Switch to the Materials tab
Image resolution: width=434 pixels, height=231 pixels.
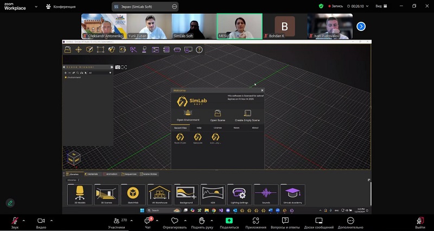91,174
